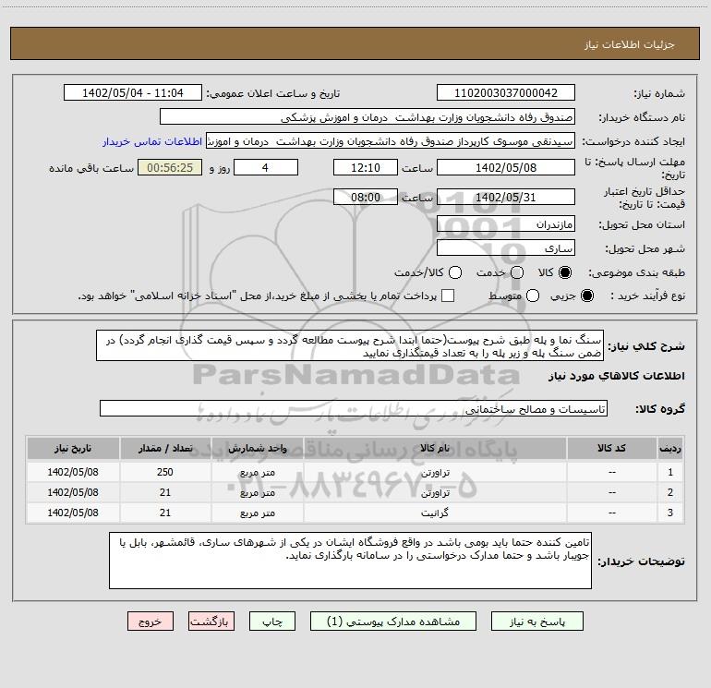Click the گروه کالا field تاسیسات و مصالح ساختمانی

click(354, 408)
